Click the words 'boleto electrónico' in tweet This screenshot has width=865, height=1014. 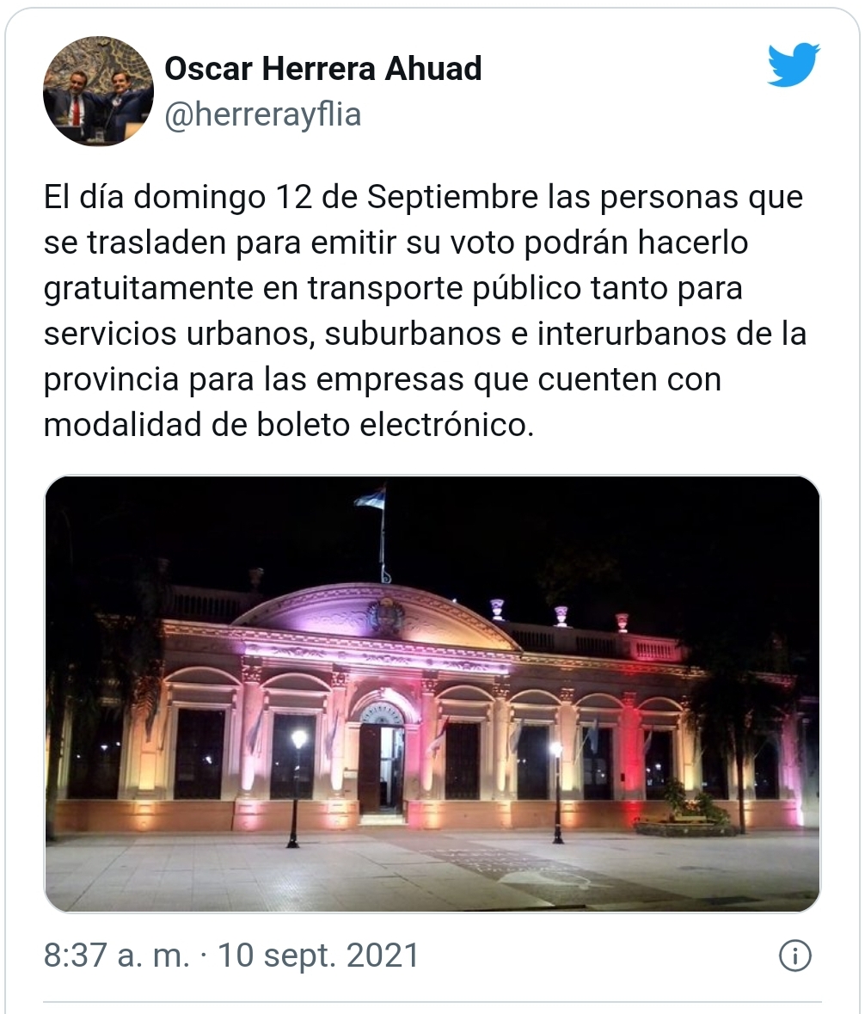click(395, 425)
